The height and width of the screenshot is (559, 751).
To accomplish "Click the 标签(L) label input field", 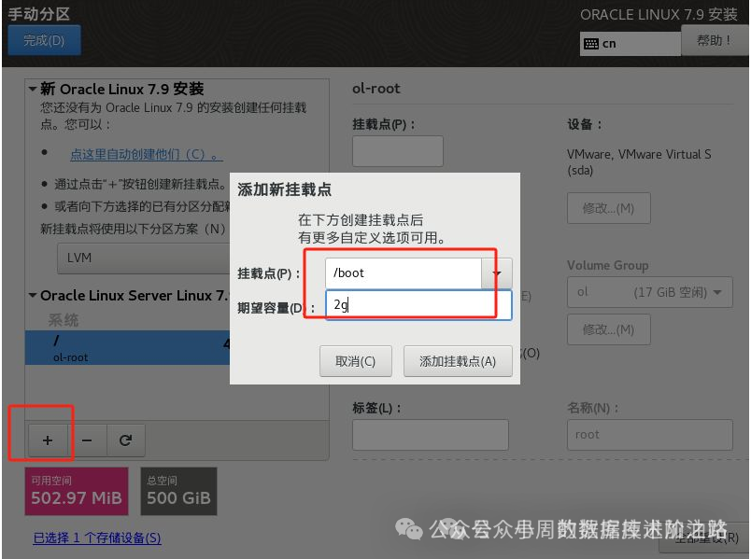I will 430,435.
